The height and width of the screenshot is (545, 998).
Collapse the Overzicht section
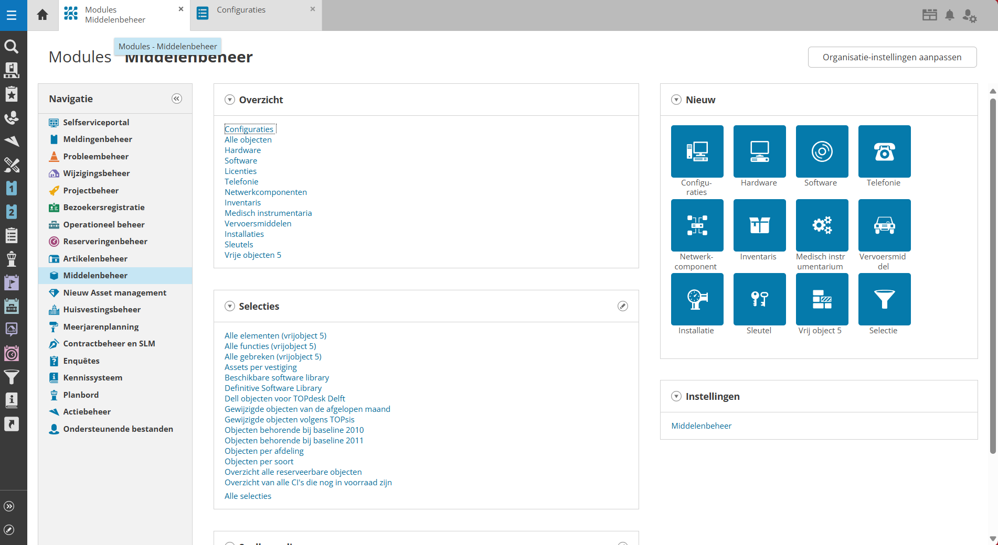click(x=230, y=100)
